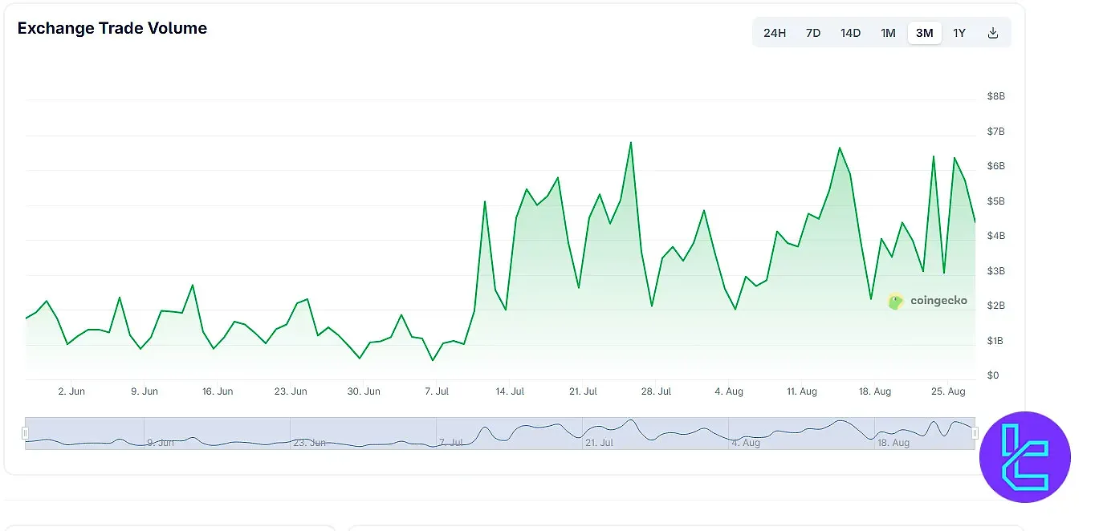This screenshot has height=531, width=1099.
Task: Switch to the 24H time range
Action: tap(774, 33)
